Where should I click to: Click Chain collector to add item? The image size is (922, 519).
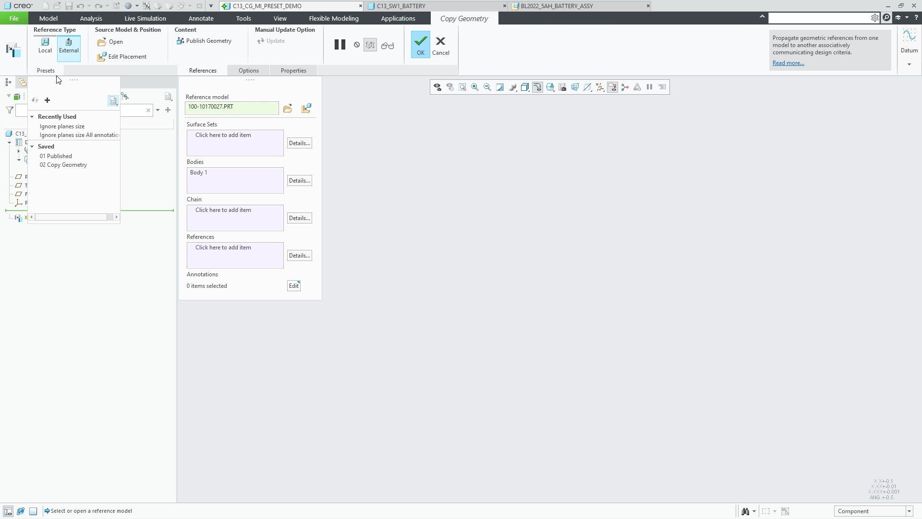235,218
